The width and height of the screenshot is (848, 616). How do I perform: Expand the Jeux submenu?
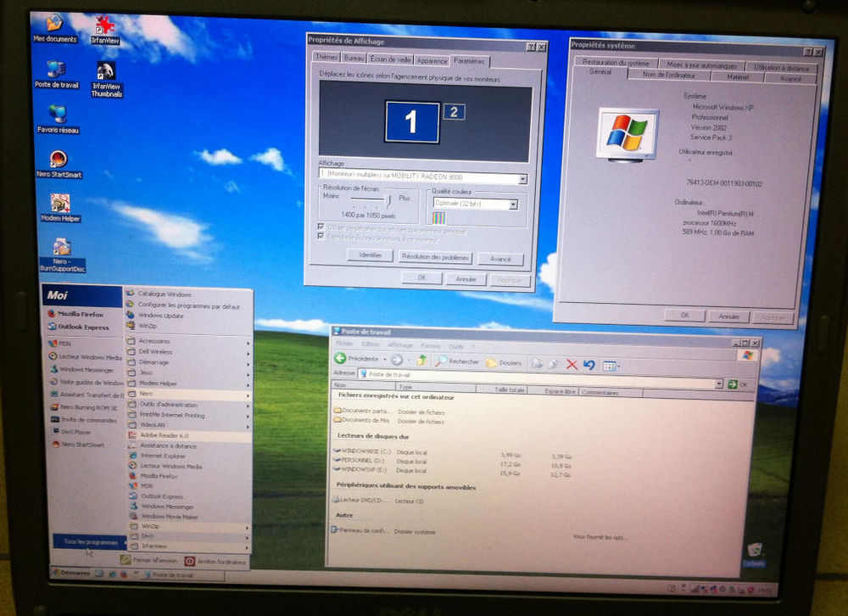click(x=189, y=373)
